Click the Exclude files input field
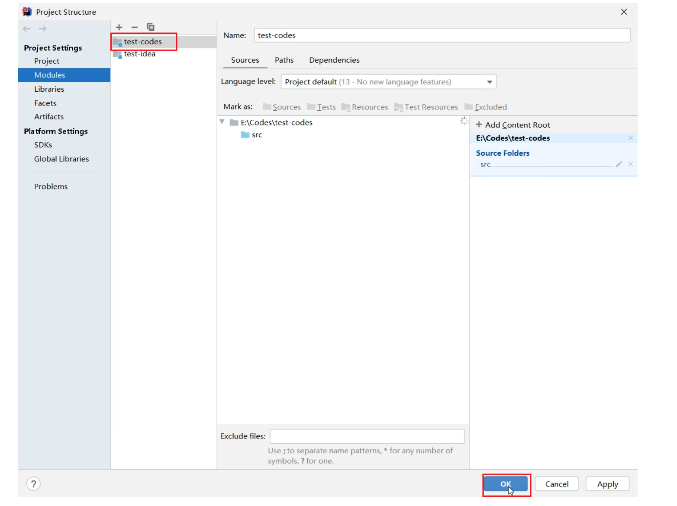This screenshot has width=677, height=506. click(367, 436)
